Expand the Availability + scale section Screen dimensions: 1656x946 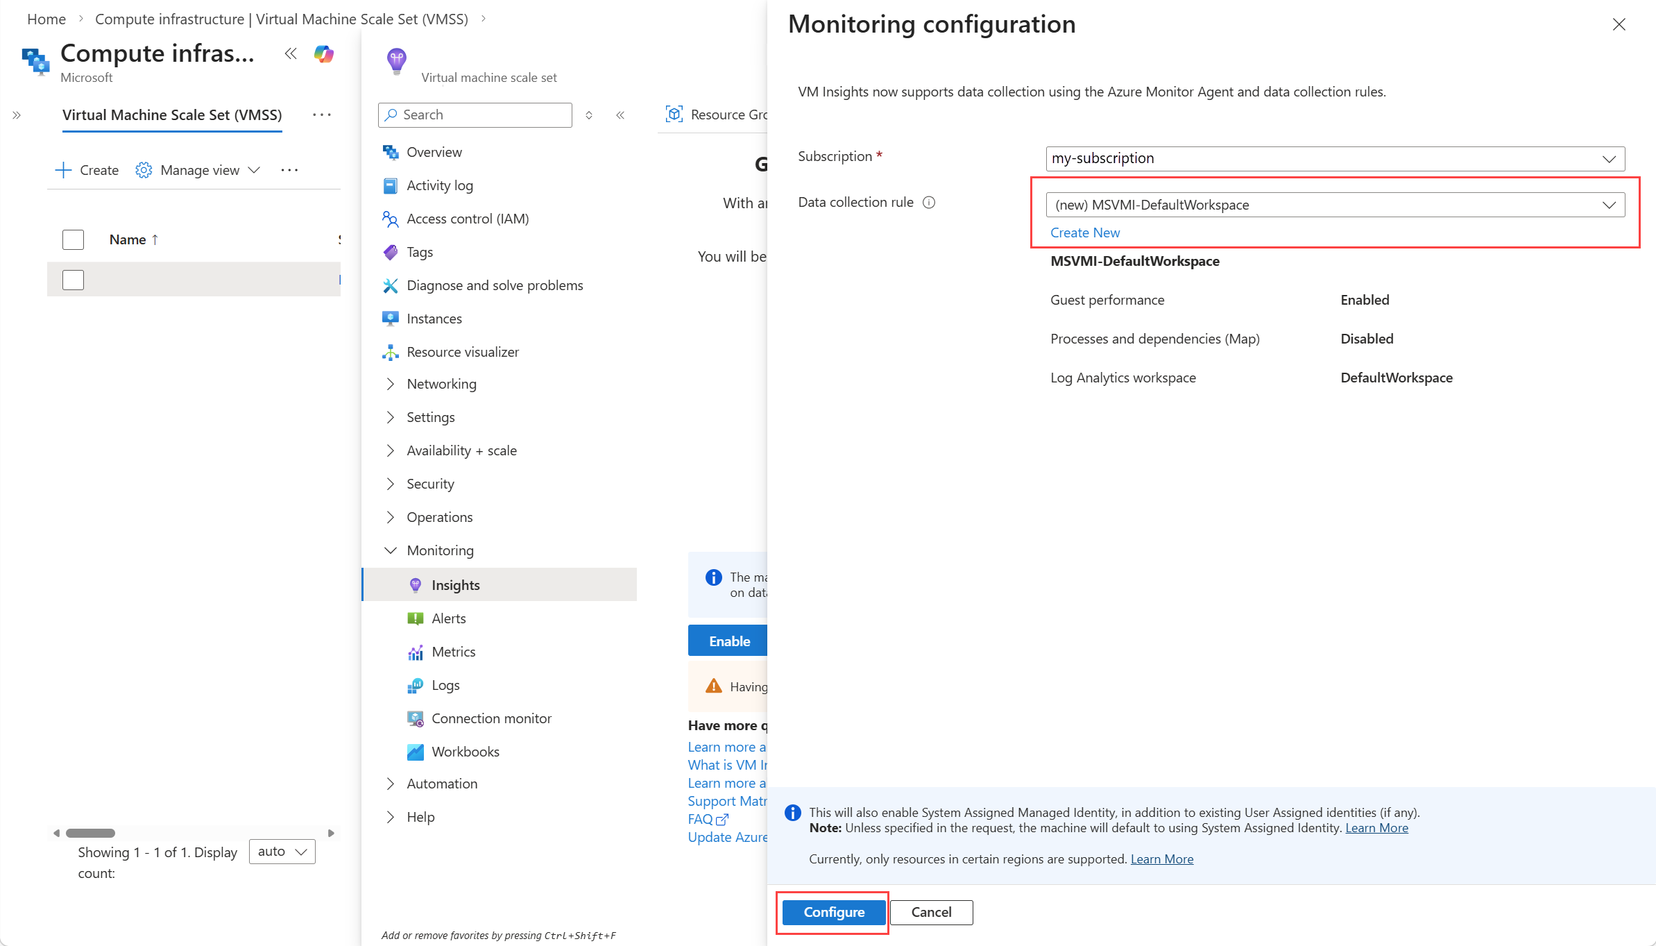point(391,450)
